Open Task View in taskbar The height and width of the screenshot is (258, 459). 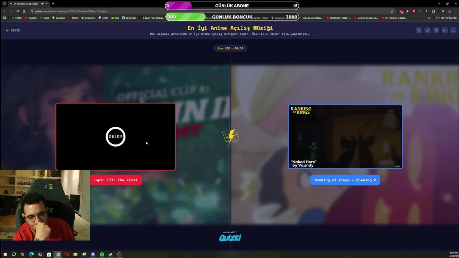tap(22, 254)
